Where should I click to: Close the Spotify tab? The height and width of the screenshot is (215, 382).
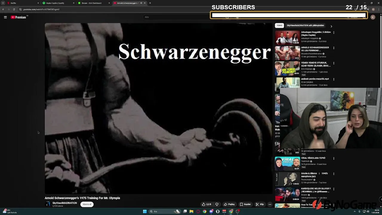(74, 3)
